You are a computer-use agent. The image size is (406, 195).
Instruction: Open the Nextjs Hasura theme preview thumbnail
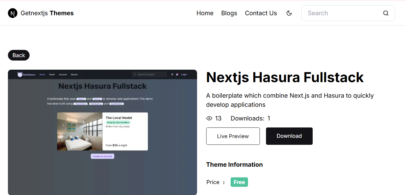[x=102, y=132]
